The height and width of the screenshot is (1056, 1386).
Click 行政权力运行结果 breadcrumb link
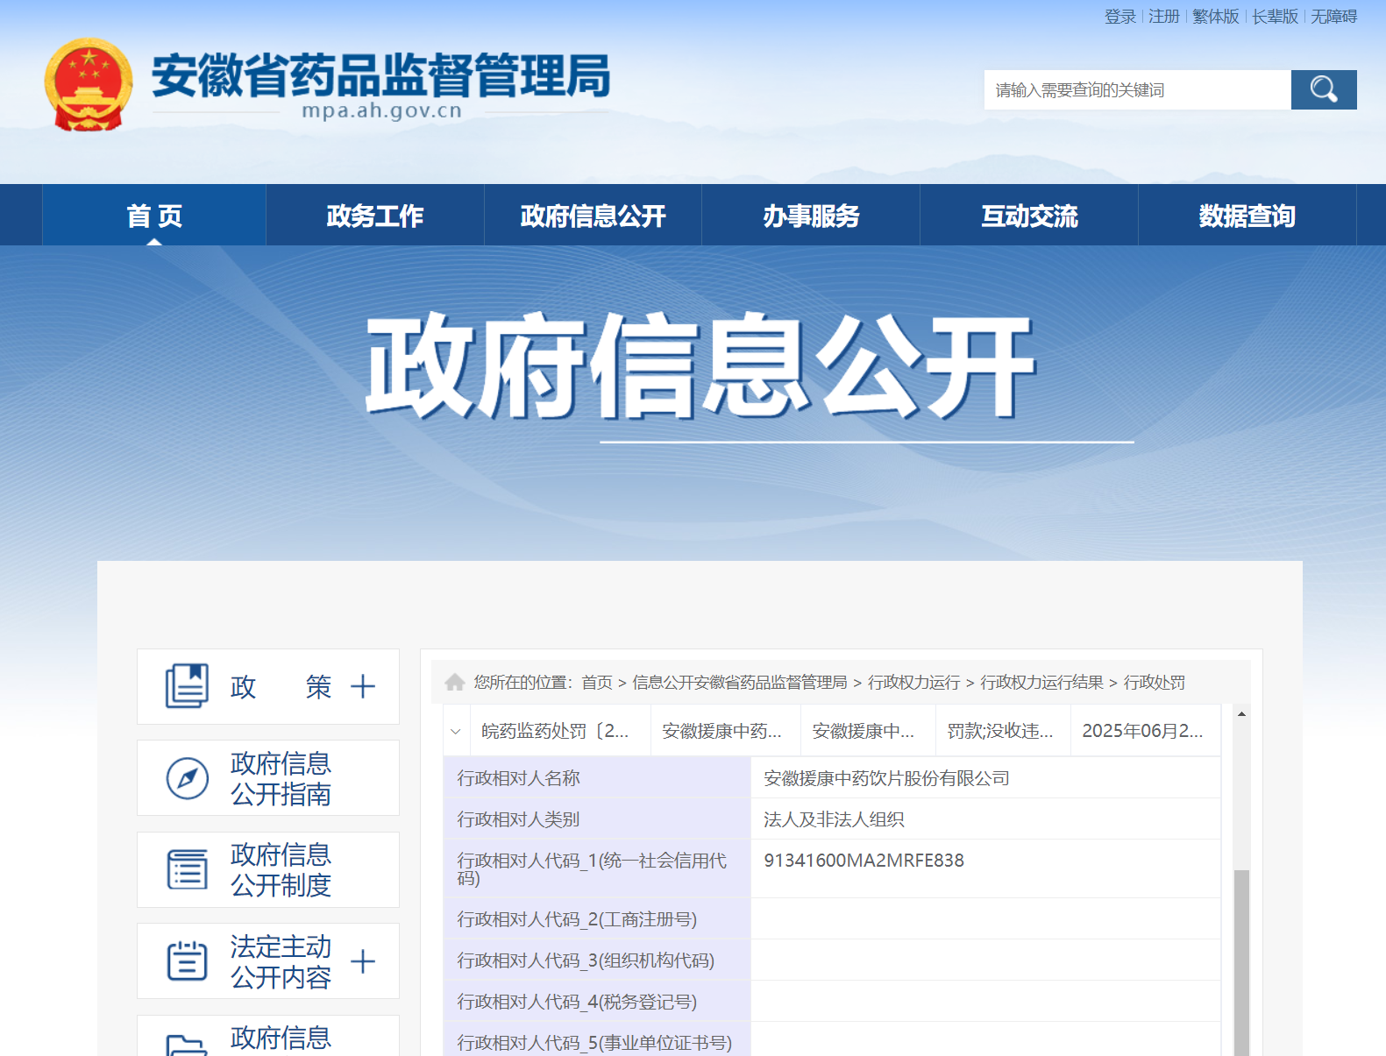1041,682
